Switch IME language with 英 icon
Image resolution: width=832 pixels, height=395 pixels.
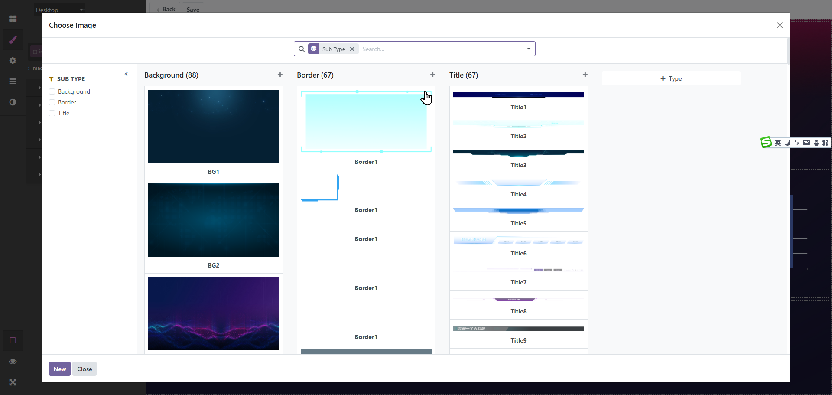(778, 143)
